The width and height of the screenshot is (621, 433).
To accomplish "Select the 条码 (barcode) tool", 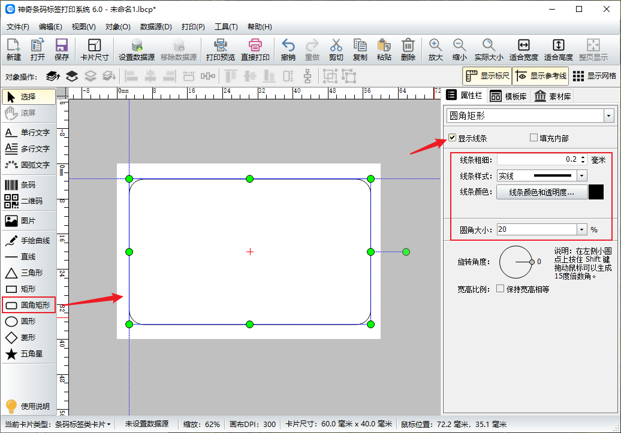I will (28, 184).
